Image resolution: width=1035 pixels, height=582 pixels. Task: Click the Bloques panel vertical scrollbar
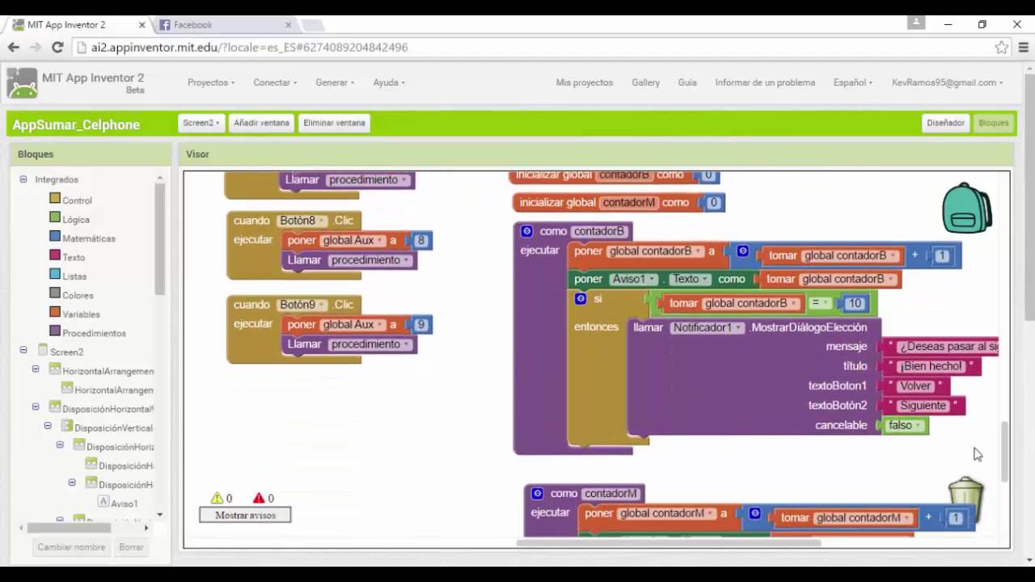point(160,238)
